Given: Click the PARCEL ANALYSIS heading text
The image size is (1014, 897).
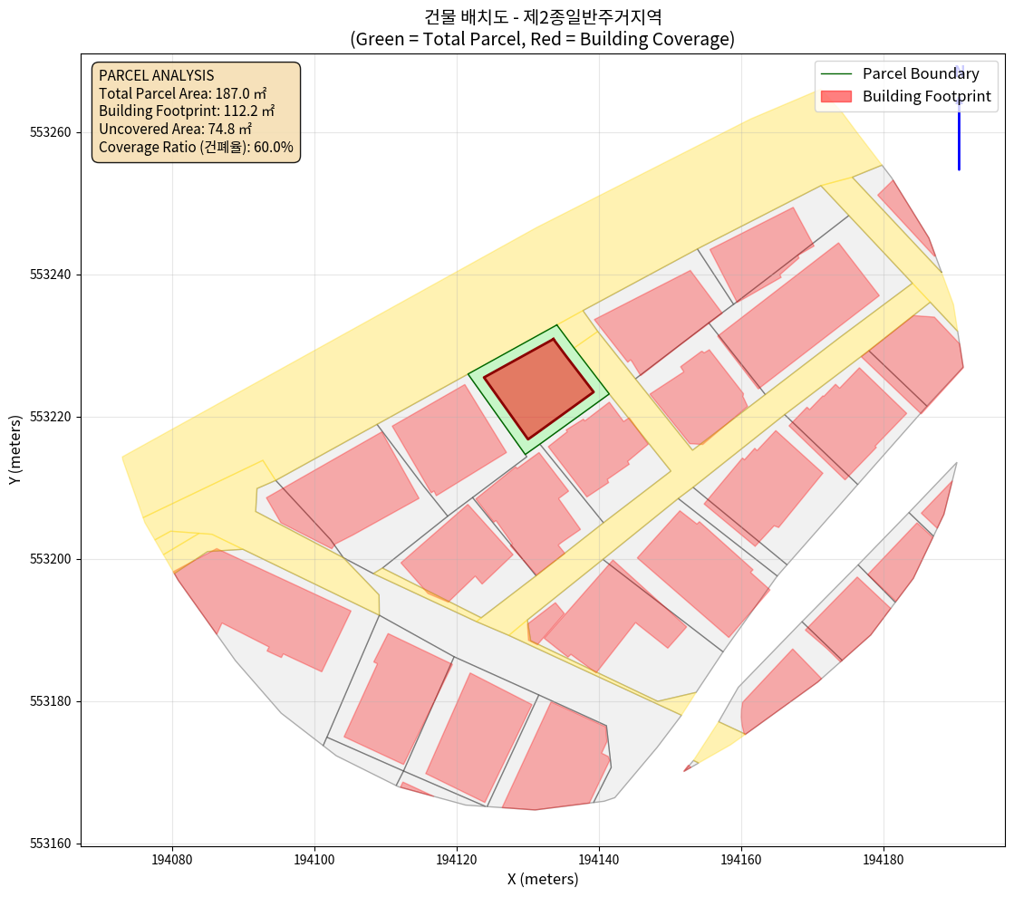Looking at the screenshot, I should (x=156, y=75).
